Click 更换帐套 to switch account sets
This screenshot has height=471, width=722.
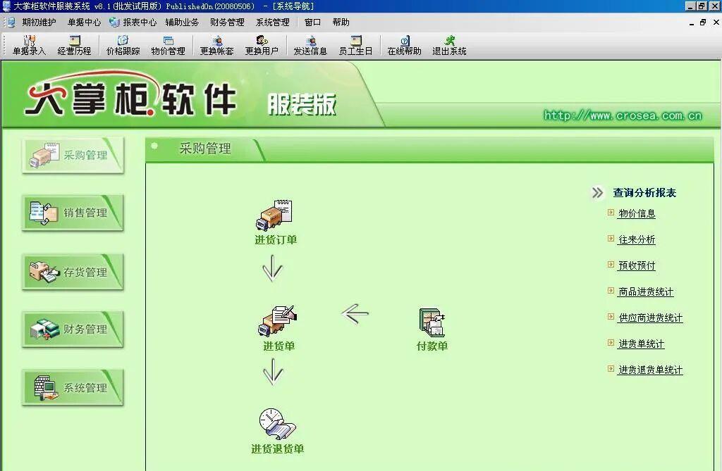pyautogui.click(x=216, y=44)
